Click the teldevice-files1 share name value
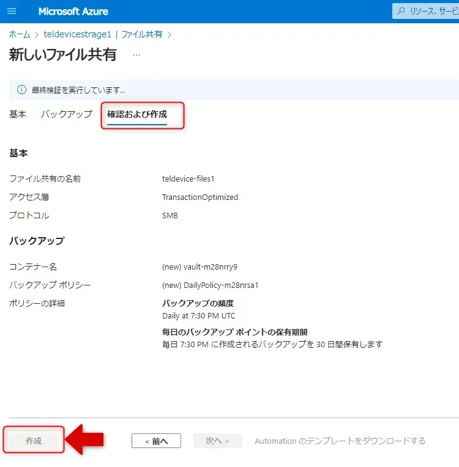This screenshot has width=459, height=467. (188, 179)
